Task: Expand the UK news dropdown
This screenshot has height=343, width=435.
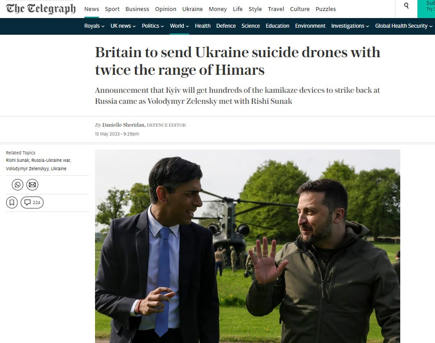Action: tap(123, 26)
